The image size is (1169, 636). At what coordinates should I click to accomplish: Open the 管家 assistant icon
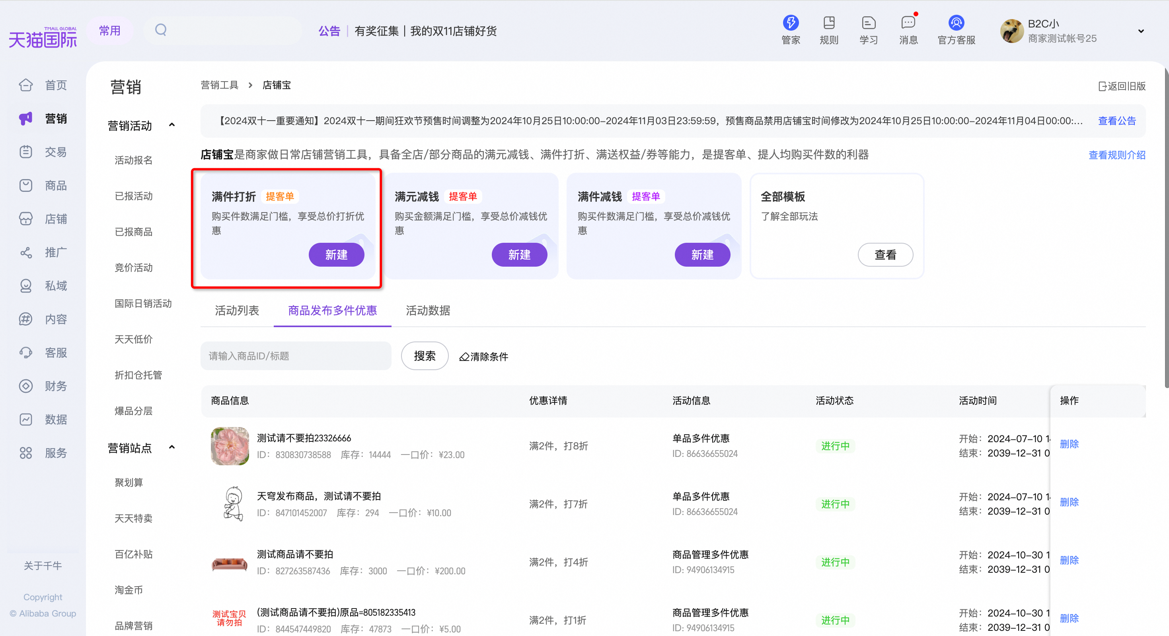791,30
